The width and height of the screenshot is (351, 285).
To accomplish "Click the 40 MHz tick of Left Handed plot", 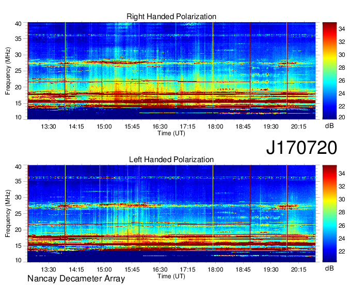I will point(18,167).
